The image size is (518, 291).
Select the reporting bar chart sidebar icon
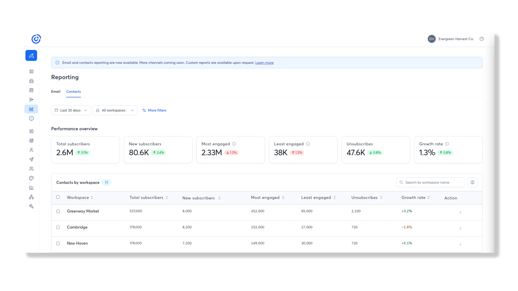[31, 109]
